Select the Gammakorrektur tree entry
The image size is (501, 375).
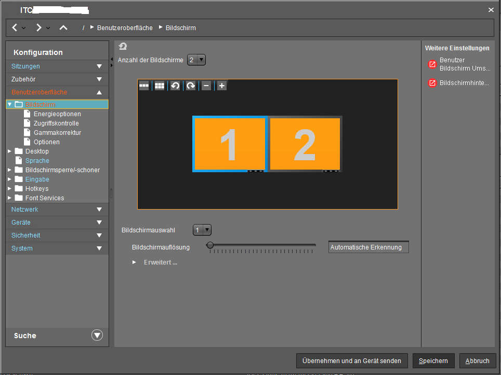pos(57,133)
